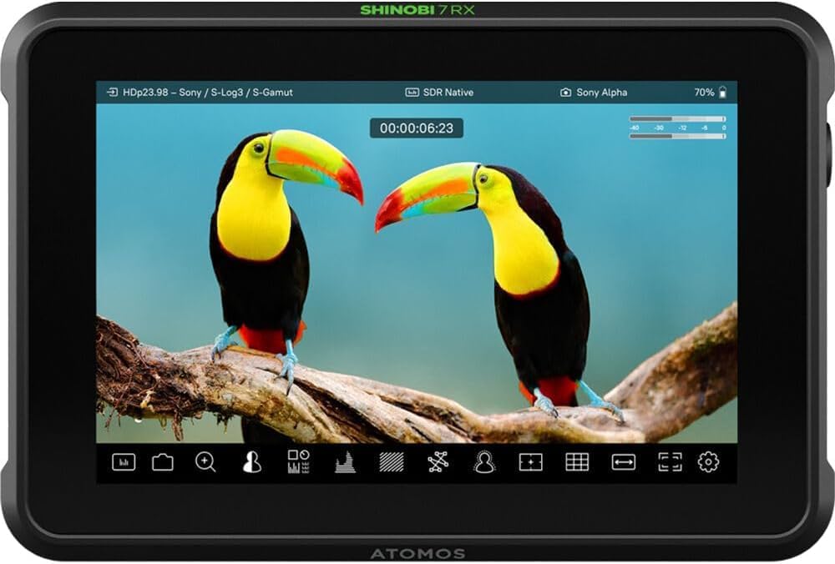The image size is (835, 564).
Task: Select the anamorphic de-squeeze icon
Action: [x=624, y=462]
